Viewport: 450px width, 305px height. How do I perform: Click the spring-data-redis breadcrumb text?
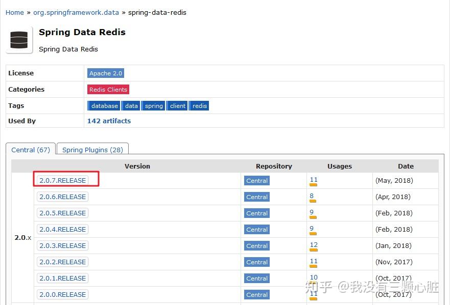(157, 12)
